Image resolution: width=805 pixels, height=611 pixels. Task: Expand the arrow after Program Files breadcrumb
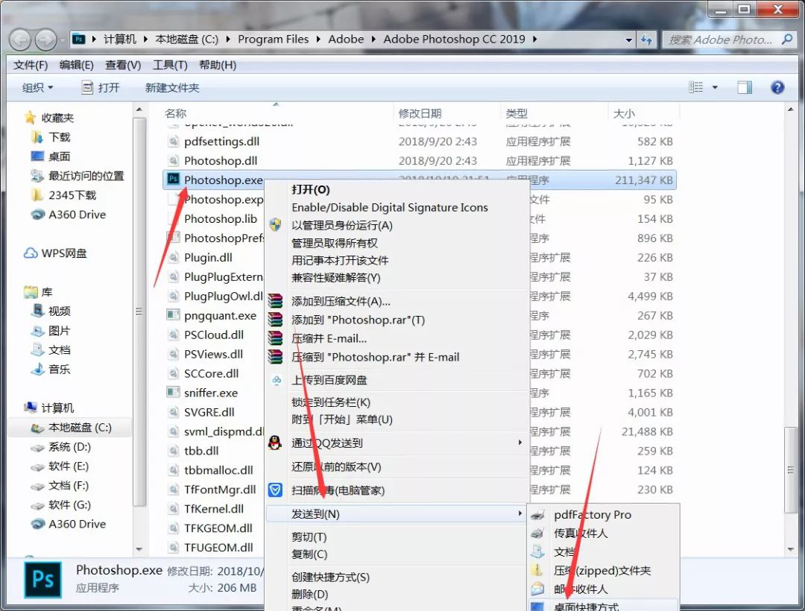pyautogui.click(x=318, y=39)
